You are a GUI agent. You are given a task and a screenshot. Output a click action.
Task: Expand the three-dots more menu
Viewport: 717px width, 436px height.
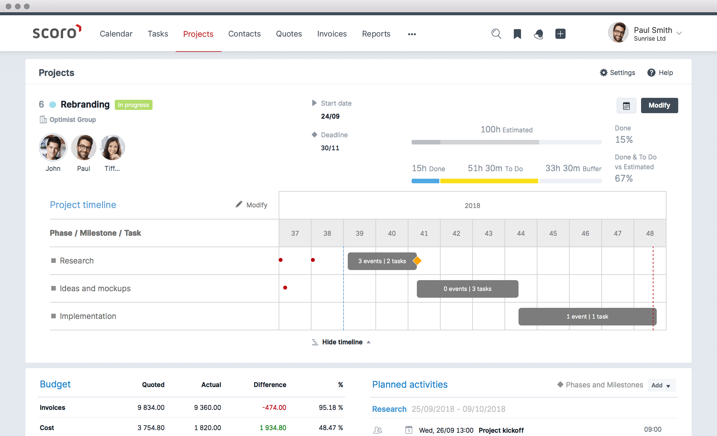pyautogui.click(x=412, y=34)
